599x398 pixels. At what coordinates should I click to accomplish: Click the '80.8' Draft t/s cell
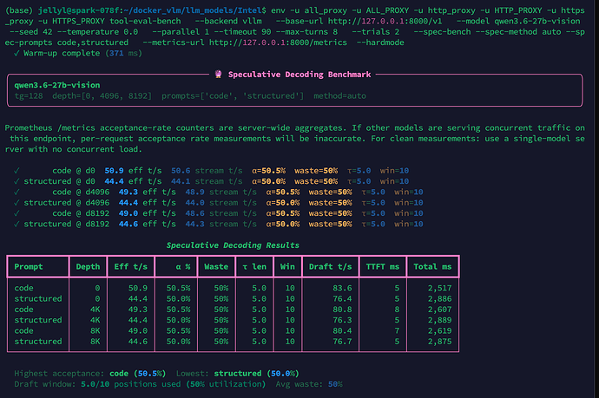tap(342, 310)
